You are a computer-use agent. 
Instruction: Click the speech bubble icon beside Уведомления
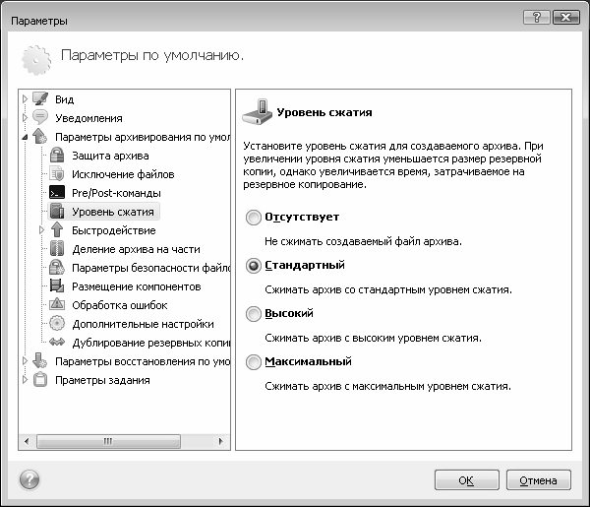coord(40,117)
